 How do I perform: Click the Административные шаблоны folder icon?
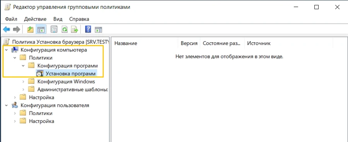(x=32, y=89)
